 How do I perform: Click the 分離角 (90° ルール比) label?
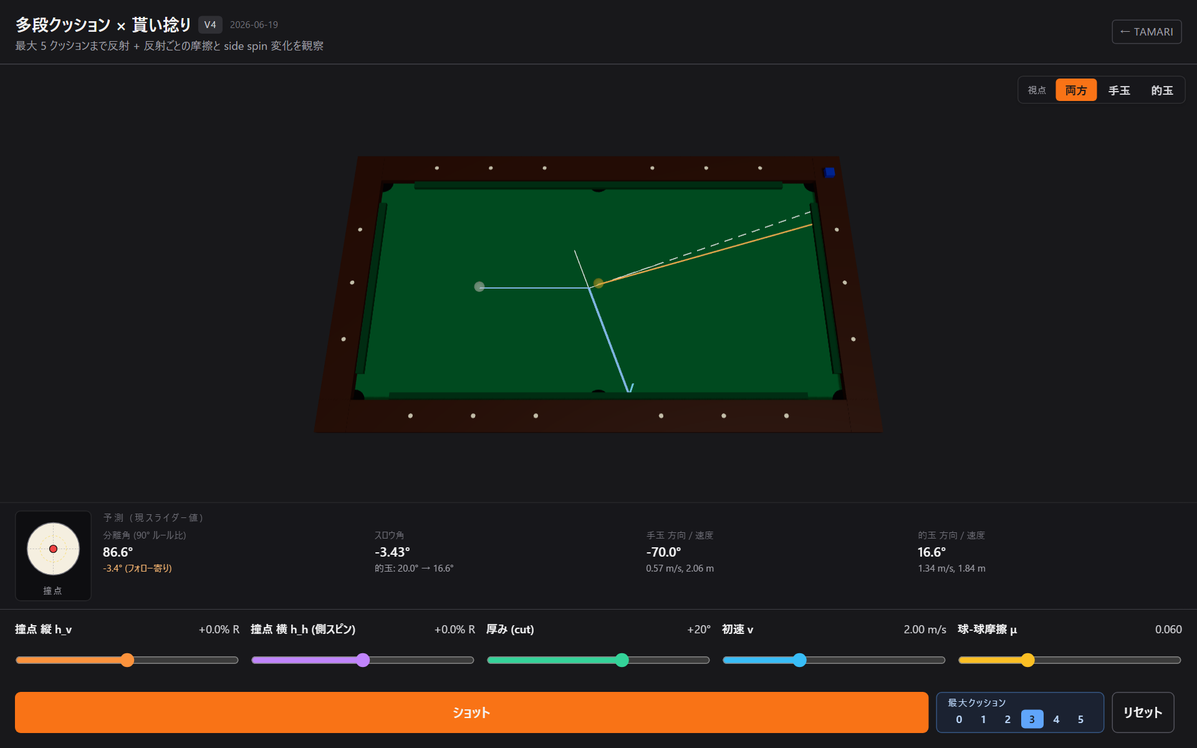click(145, 535)
